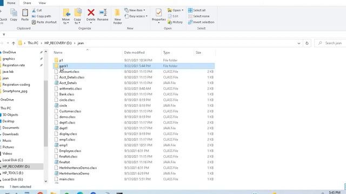
Task: Click the Up one level arrow
Action: (x=14, y=43)
